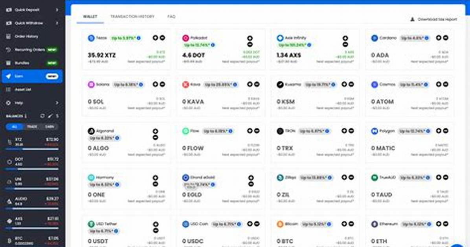Open the info icon on Polkadot rate
The image size is (470, 247).
pos(213,45)
